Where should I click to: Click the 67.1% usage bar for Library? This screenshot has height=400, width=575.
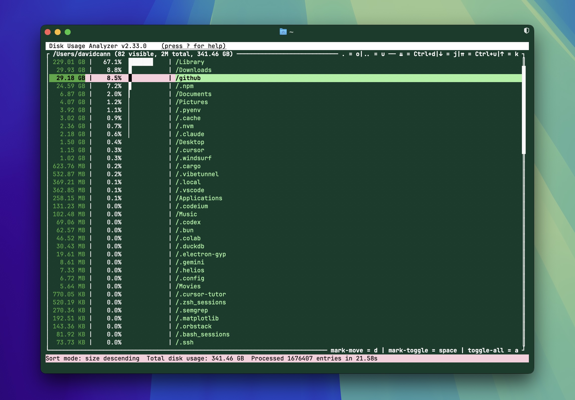click(141, 62)
